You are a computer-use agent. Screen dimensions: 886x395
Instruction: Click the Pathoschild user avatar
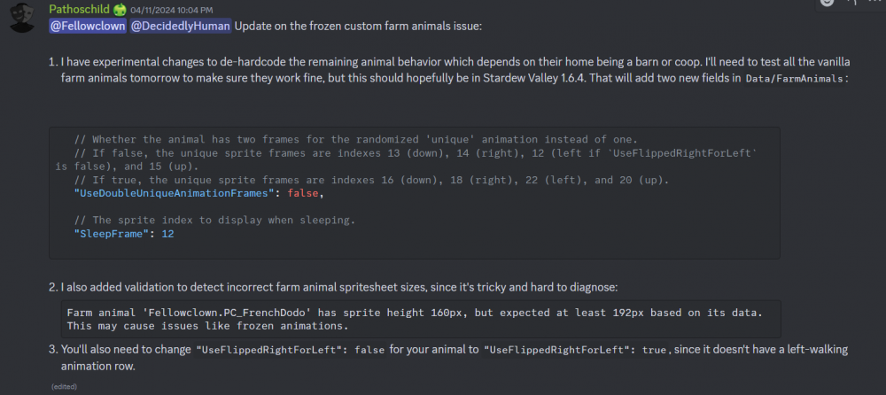point(20,18)
